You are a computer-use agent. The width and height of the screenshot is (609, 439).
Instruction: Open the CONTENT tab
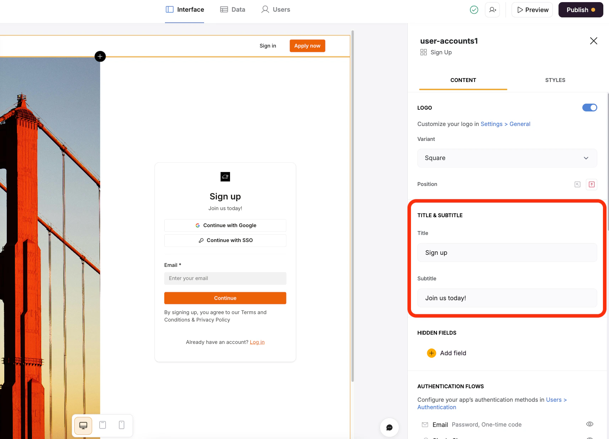click(x=463, y=80)
